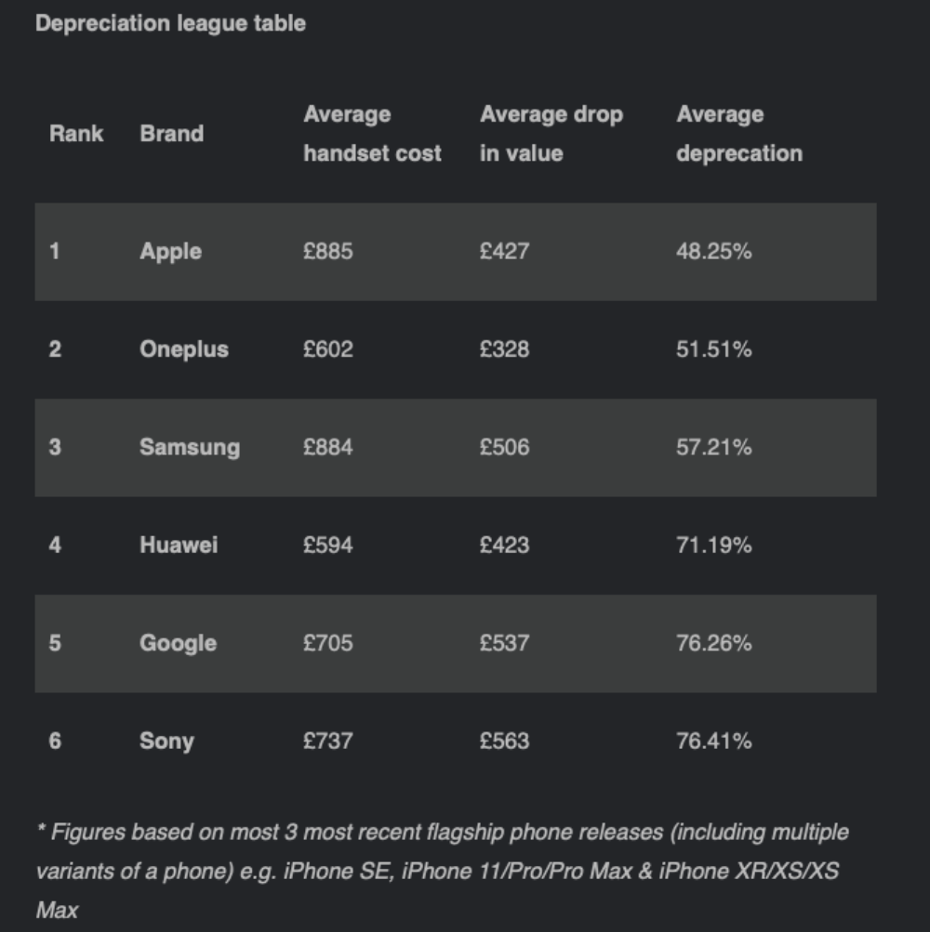The height and width of the screenshot is (932, 930).
Task: Select the Sony brand cell
Action: pos(166,741)
